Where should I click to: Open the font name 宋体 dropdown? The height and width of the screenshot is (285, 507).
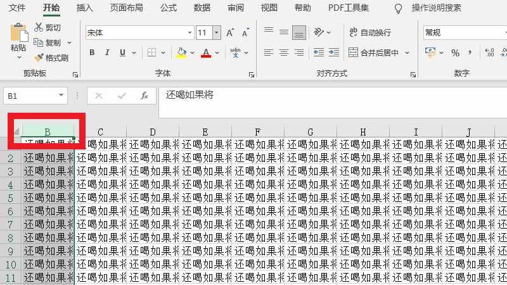tap(189, 32)
